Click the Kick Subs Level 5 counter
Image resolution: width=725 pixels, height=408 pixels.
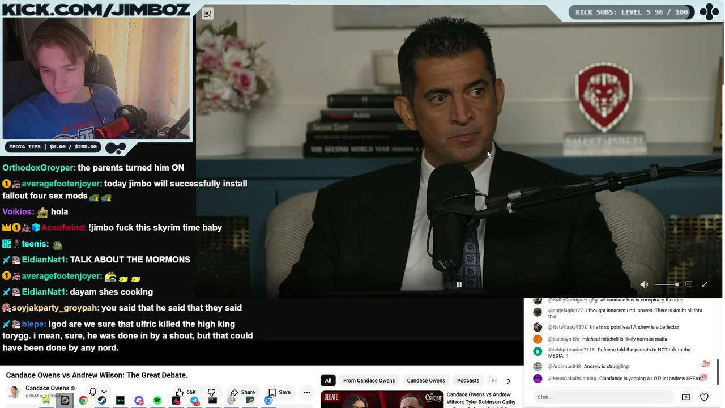click(632, 12)
